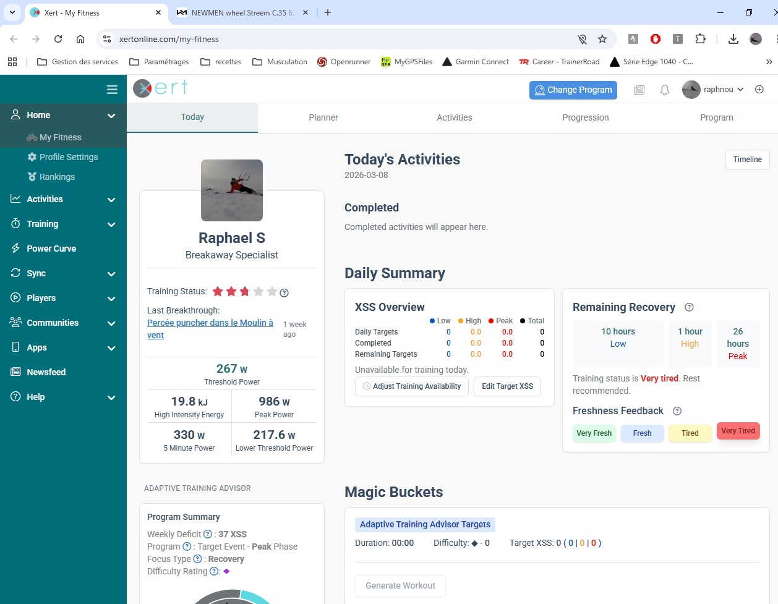Click the Weekly Deficit help icon
Screen dimensions: 778x604
208,534
